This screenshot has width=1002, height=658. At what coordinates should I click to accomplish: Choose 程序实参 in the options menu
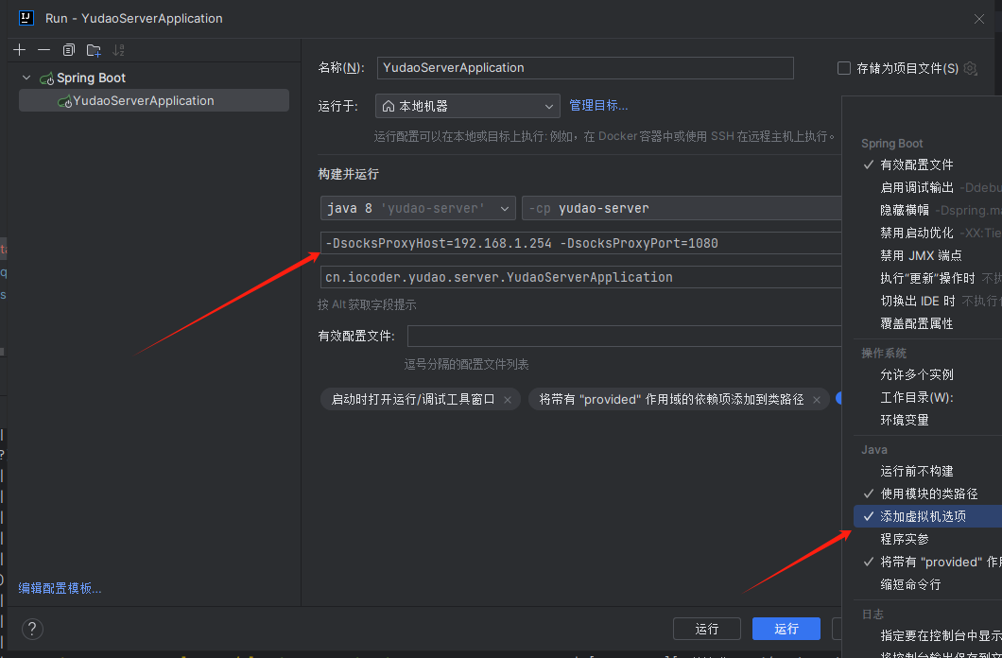click(x=904, y=539)
